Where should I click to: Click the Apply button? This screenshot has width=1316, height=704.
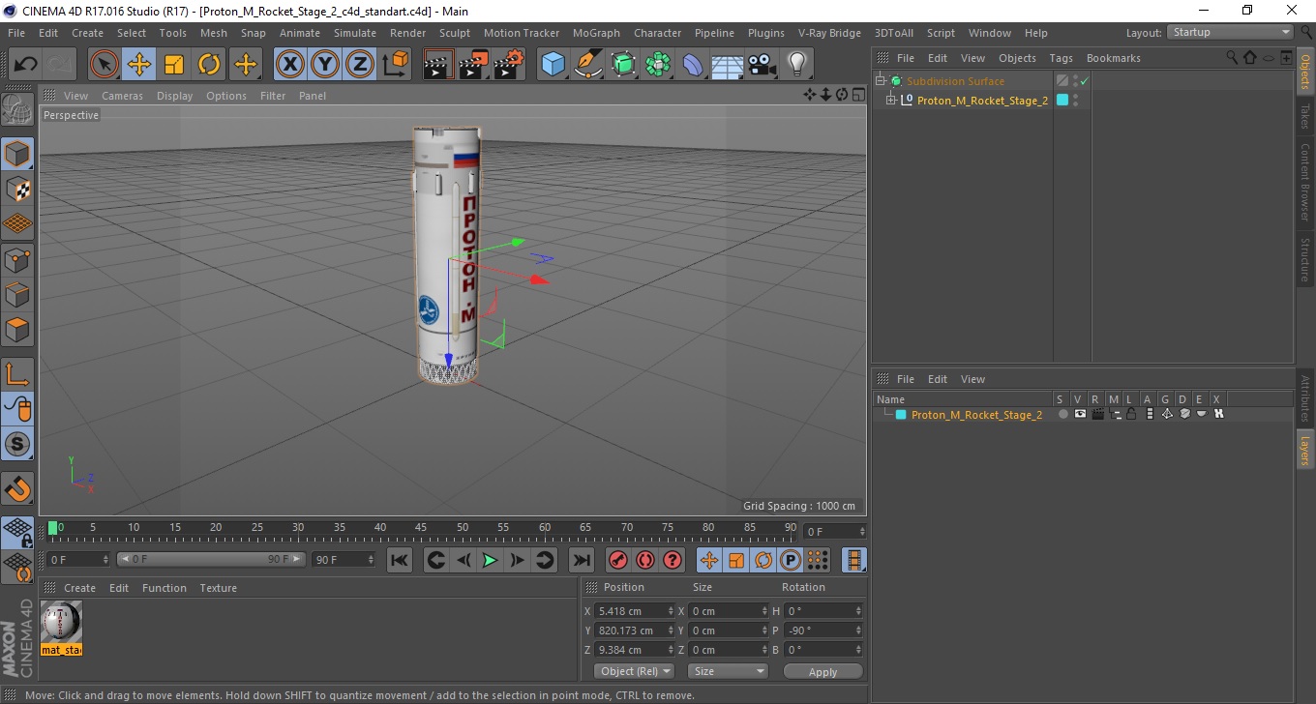[822, 671]
